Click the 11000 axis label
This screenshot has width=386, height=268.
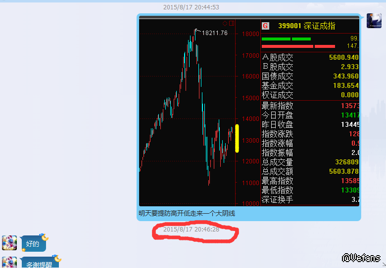[x=250, y=183]
